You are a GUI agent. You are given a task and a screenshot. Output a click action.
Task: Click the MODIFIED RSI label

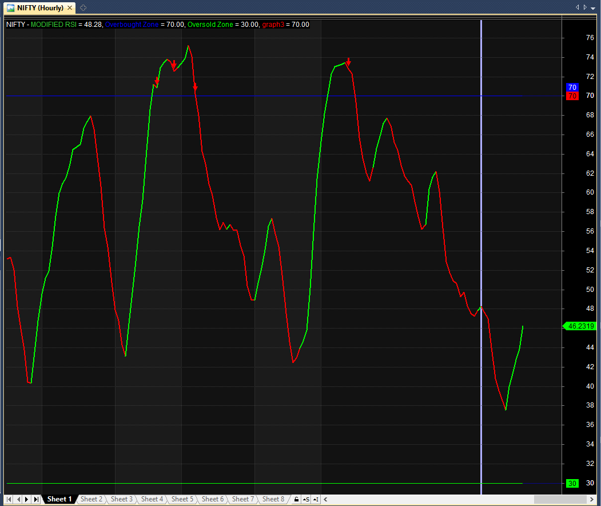coord(54,25)
